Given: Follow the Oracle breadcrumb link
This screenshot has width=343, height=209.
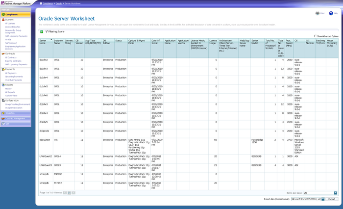Looking at the screenshot, I should [58, 3].
